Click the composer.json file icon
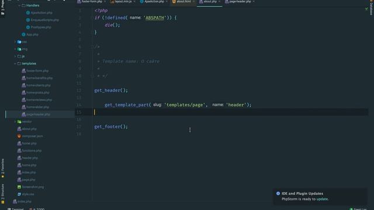374x210 pixels. pyautogui.click(x=19, y=136)
